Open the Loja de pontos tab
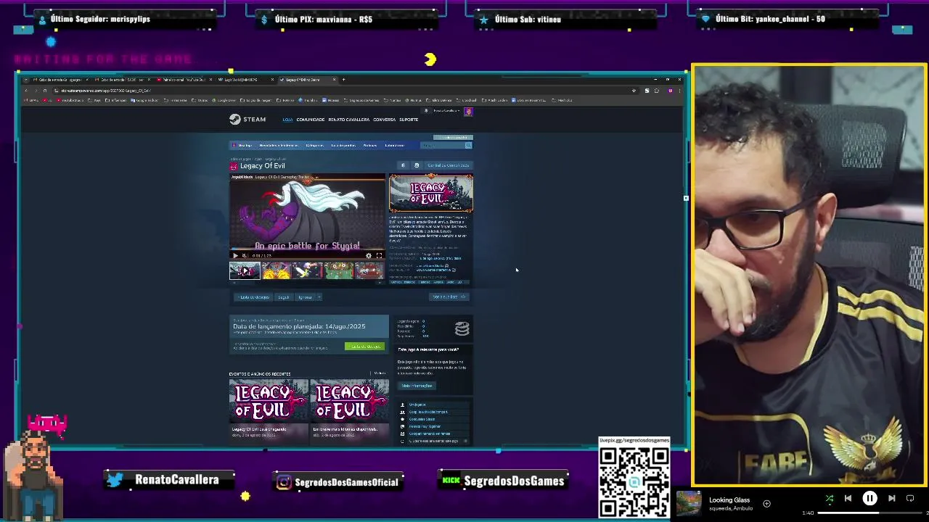Image resolution: width=929 pixels, height=522 pixels. 343,145
